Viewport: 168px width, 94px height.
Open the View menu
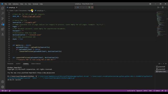click(x=22, y=4)
